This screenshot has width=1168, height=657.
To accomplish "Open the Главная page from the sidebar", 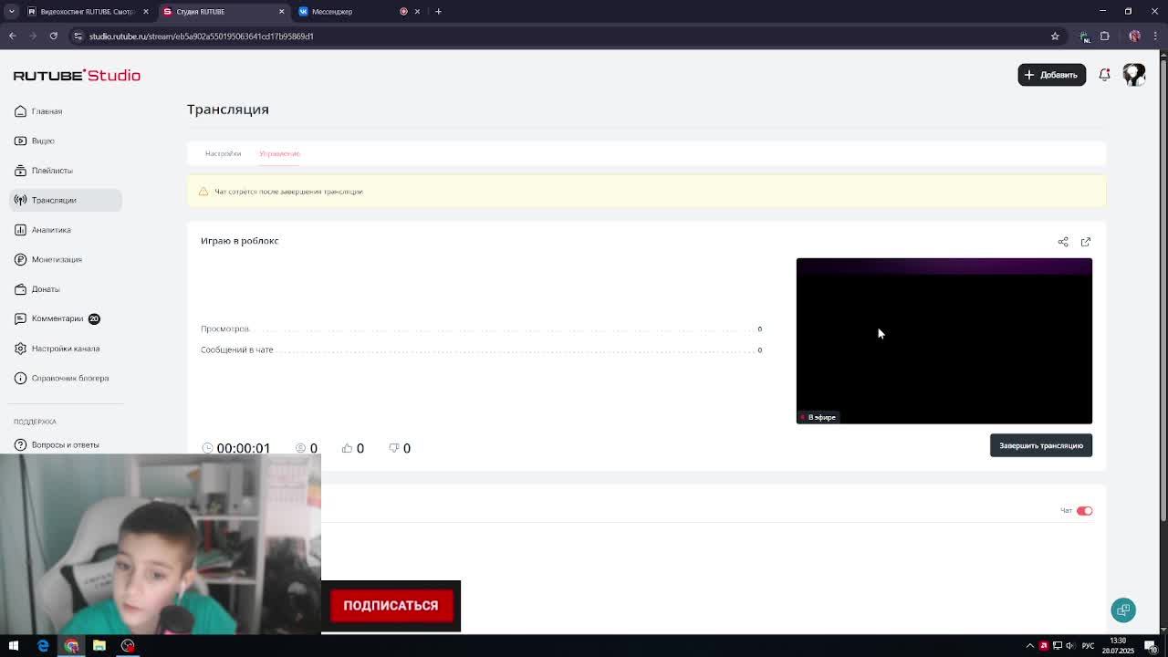I will point(47,111).
